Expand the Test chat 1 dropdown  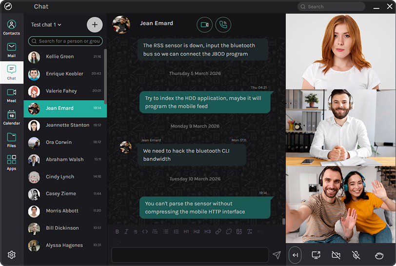click(46, 24)
